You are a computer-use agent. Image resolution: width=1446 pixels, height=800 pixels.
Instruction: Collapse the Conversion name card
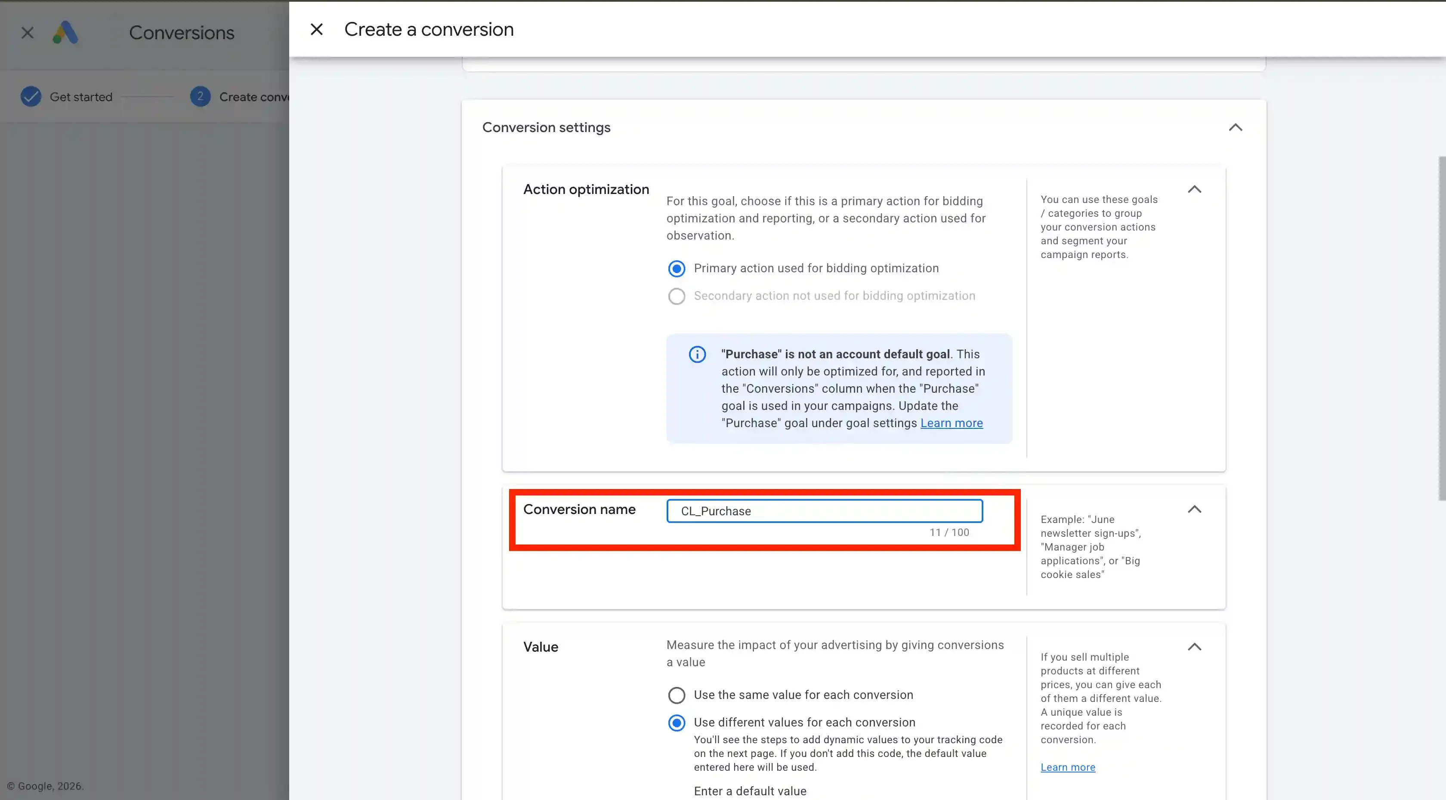1195,509
